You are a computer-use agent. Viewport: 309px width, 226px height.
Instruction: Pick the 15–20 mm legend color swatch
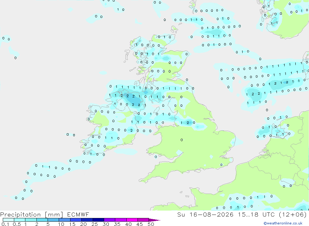(76, 220)
